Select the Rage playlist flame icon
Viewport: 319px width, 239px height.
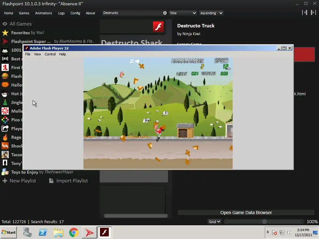pos(5,137)
